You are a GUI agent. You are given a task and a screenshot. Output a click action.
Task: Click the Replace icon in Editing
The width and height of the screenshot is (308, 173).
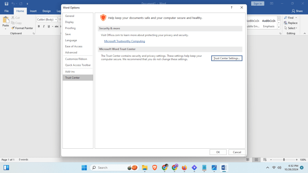286,23
